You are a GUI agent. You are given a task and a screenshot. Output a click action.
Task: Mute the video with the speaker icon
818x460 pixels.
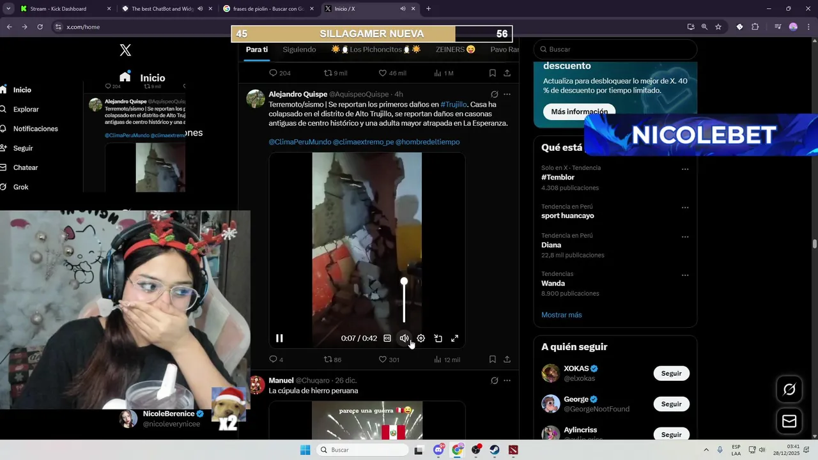[404, 338]
